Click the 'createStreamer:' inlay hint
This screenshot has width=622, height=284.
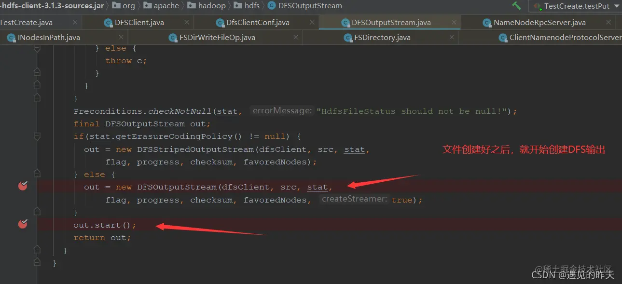[355, 199]
